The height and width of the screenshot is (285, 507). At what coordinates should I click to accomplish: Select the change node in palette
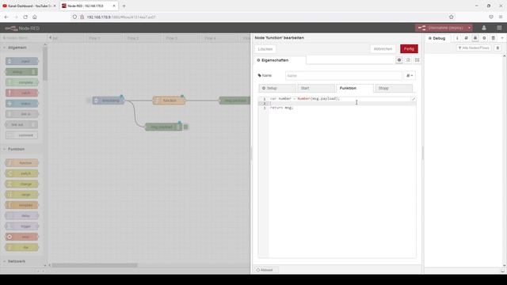click(x=22, y=184)
